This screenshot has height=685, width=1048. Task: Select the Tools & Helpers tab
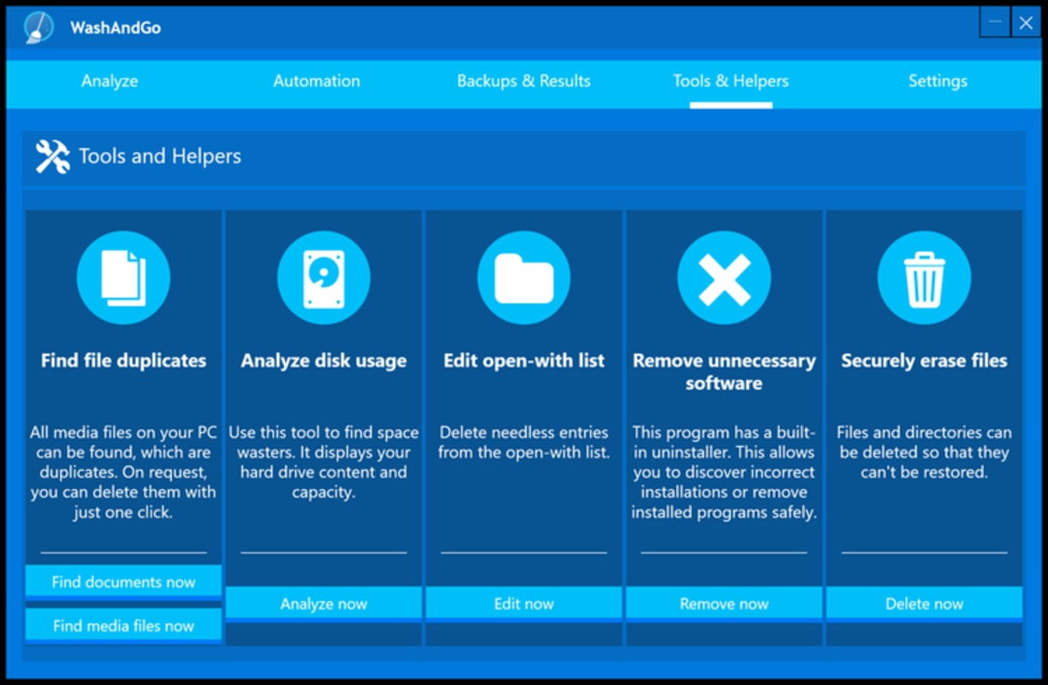point(731,81)
